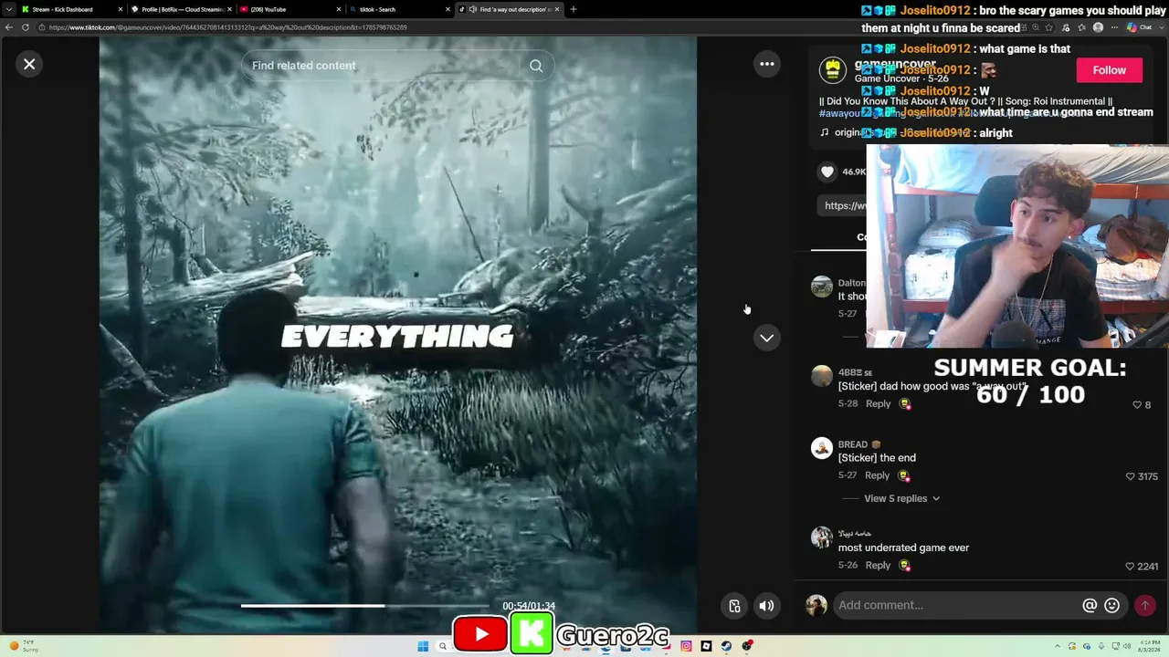Switch to the 'Profile | BotRix' tab
Screen dimensions: 1169x657
coord(183,9)
